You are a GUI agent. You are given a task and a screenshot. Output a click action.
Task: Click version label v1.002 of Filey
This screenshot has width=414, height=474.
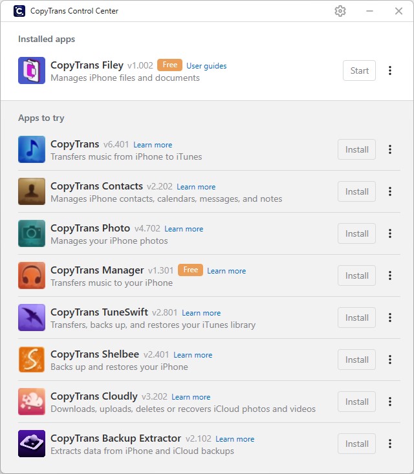click(140, 65)
